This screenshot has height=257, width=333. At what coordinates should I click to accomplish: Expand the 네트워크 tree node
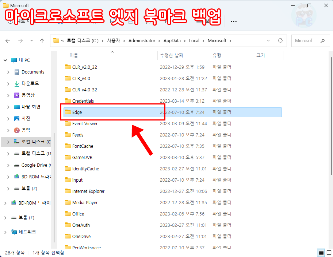coord(5,233)
